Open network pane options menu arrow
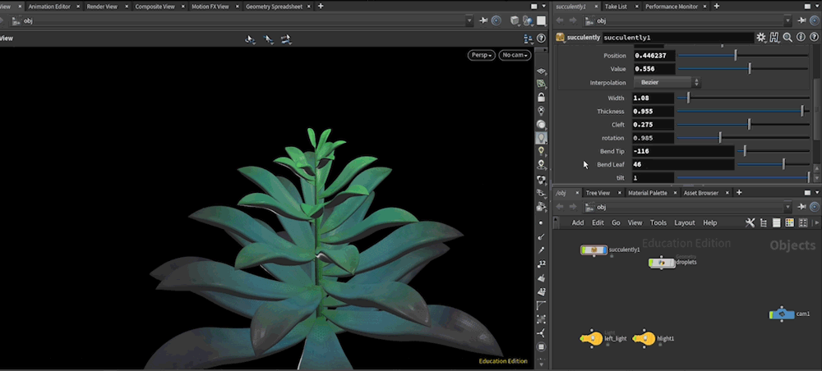Image resolution: width=822 pixels, height=371 pixels. pyautogui.click(x=817, y=193)
